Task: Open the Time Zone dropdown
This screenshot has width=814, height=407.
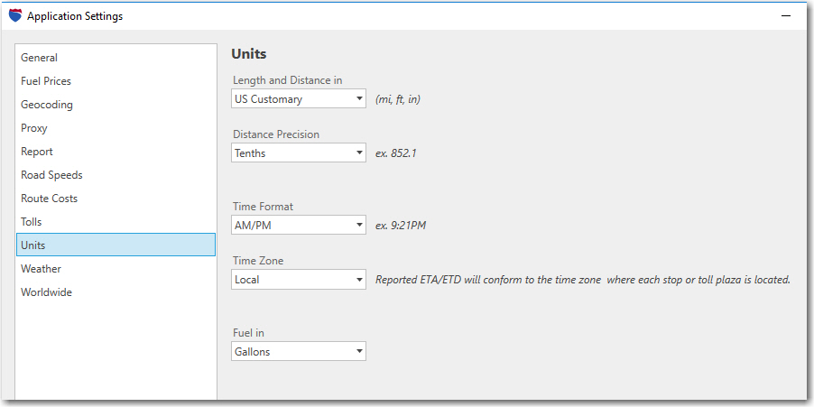Action: 299,280
